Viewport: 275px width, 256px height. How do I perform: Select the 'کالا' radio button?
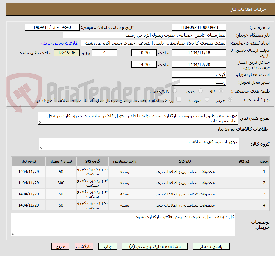pyautogui.click(x=221, y=91)
